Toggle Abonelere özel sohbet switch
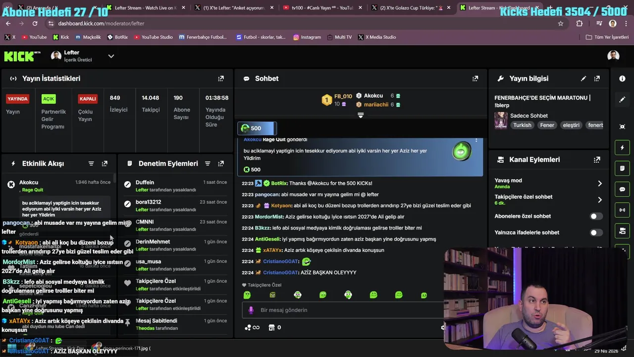634x357 pixels. coord(596,216)
